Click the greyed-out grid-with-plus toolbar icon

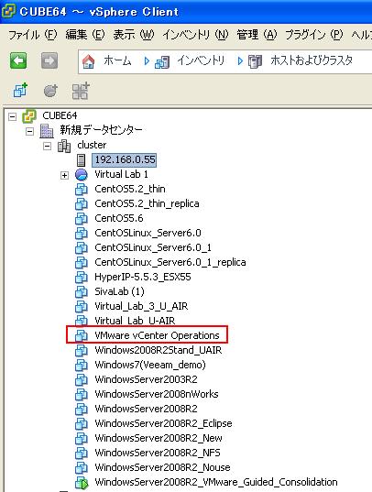click(81, 91)
